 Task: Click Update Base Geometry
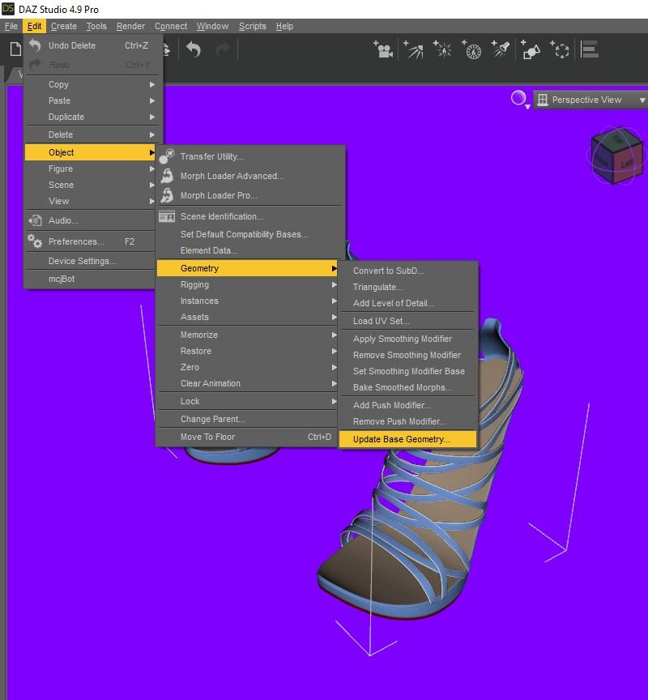(x=407, y=439)
